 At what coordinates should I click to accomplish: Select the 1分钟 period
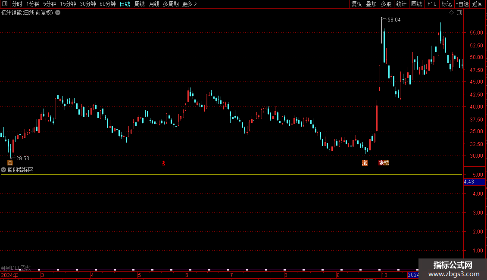pos(33,4)
